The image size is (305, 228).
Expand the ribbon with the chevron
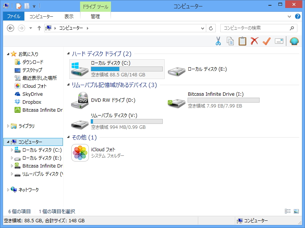[289, 16]
